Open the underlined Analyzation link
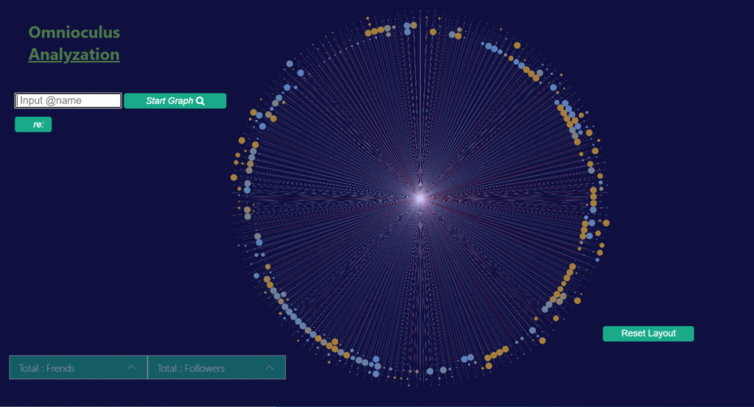Screen dimensions: 754x407 coord(74,54)
